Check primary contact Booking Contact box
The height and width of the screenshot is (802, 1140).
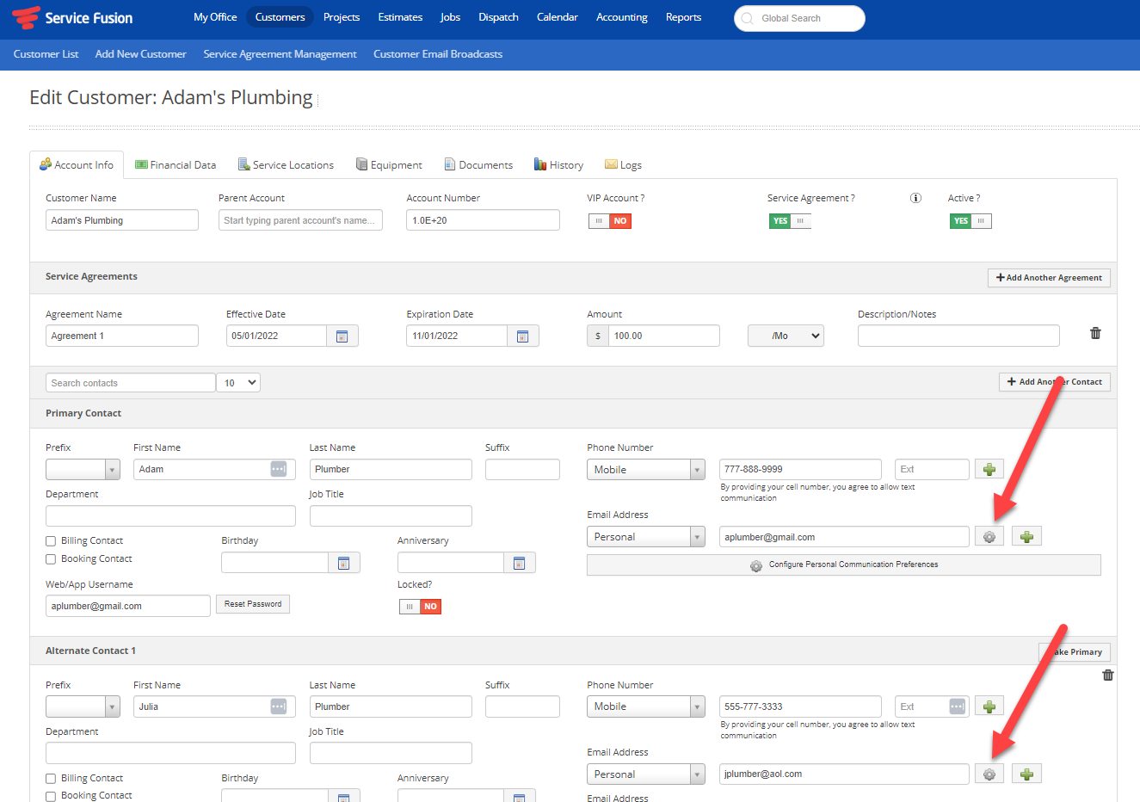(x=51, y=559)
